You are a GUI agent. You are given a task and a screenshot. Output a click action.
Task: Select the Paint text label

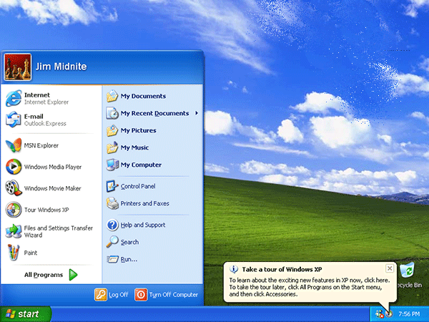pos(30,253)
